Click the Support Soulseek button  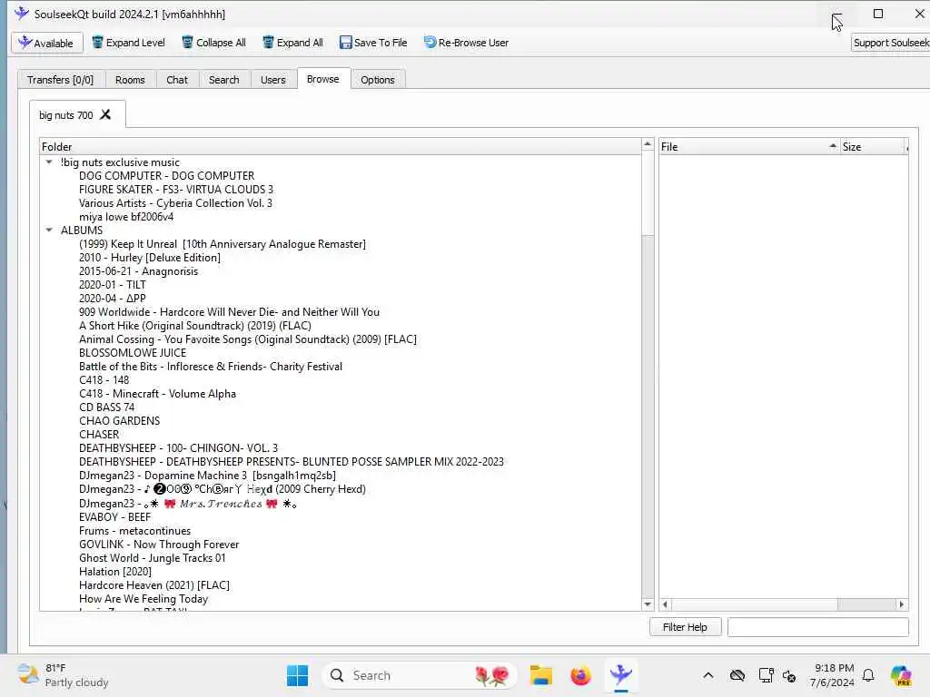click(891, 43)
